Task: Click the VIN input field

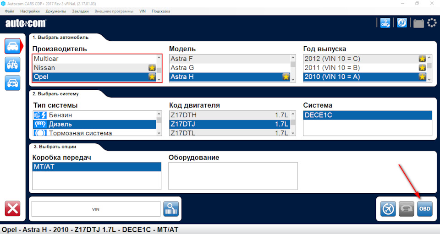Action: [96, 209]
